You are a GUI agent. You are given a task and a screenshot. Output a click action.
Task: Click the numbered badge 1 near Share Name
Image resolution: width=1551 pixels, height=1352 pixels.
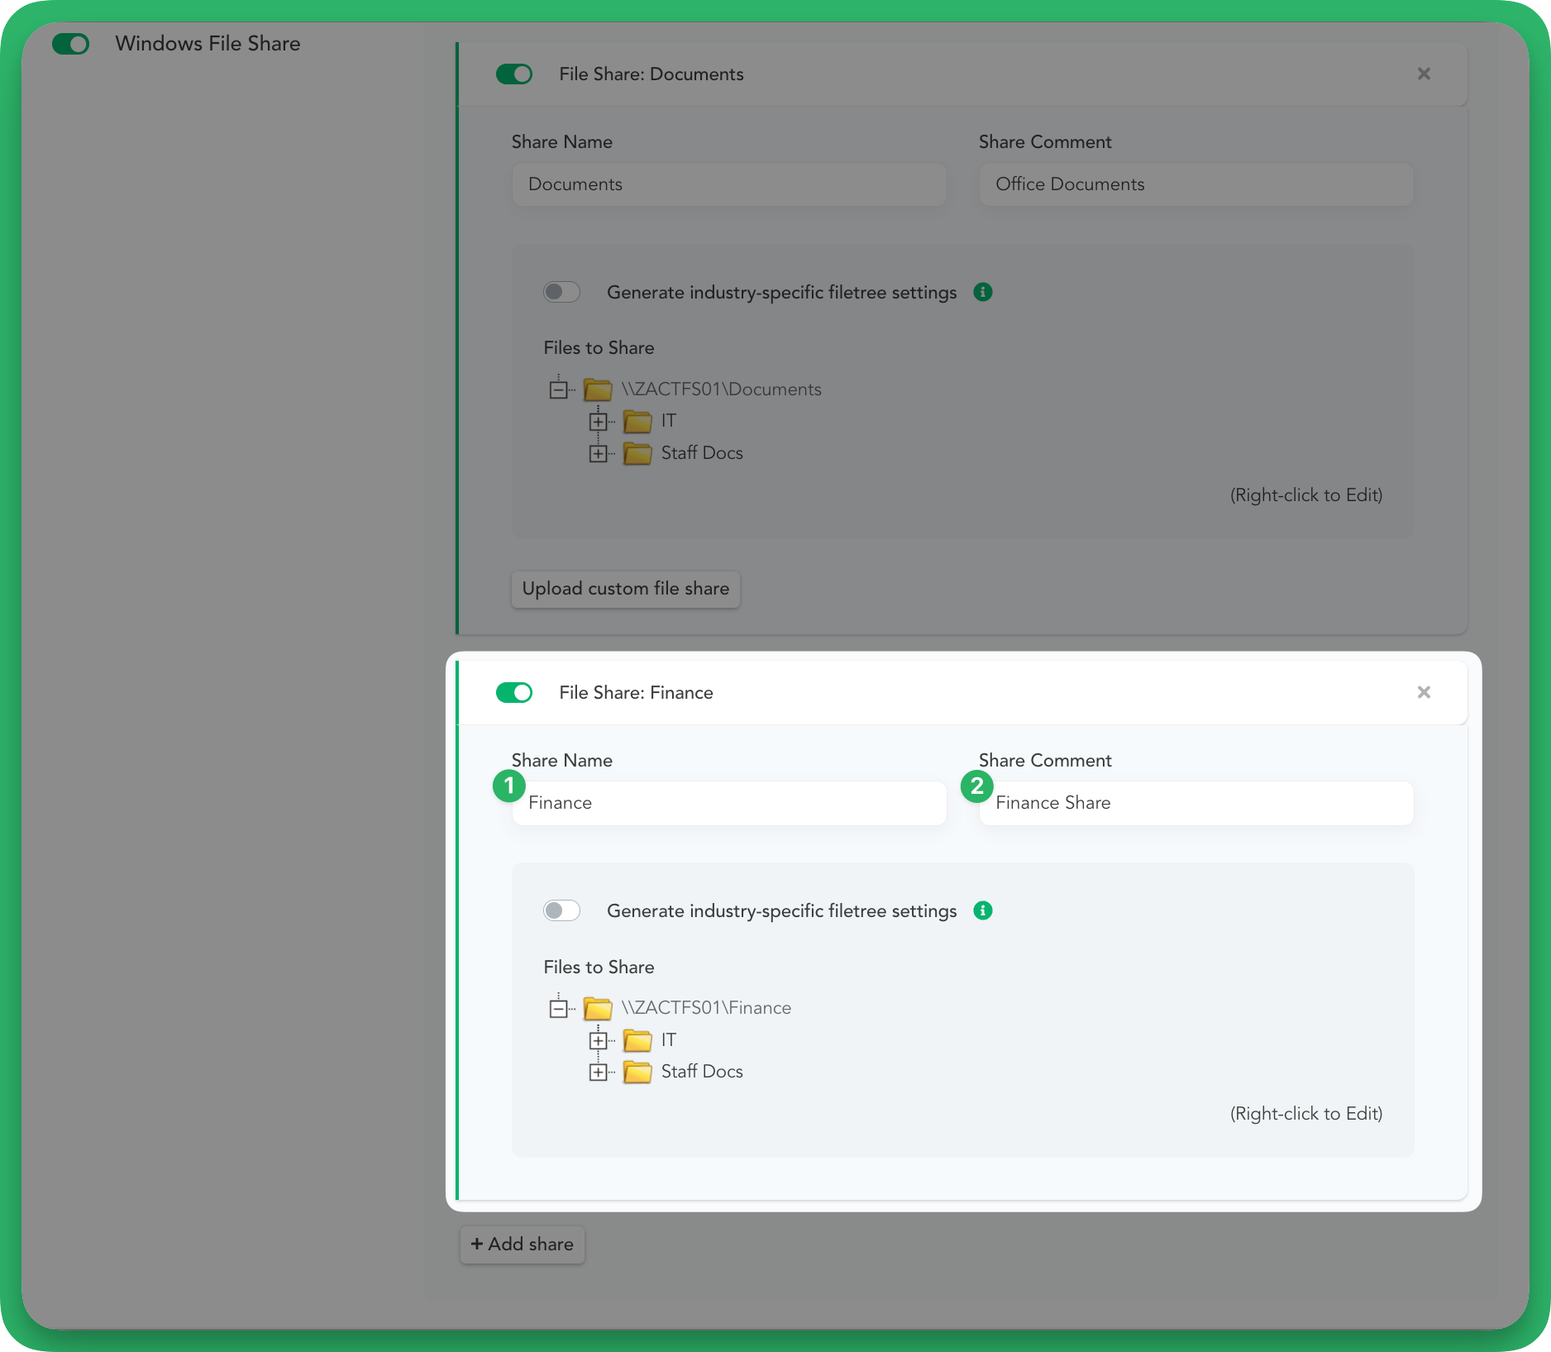point(510,786)
